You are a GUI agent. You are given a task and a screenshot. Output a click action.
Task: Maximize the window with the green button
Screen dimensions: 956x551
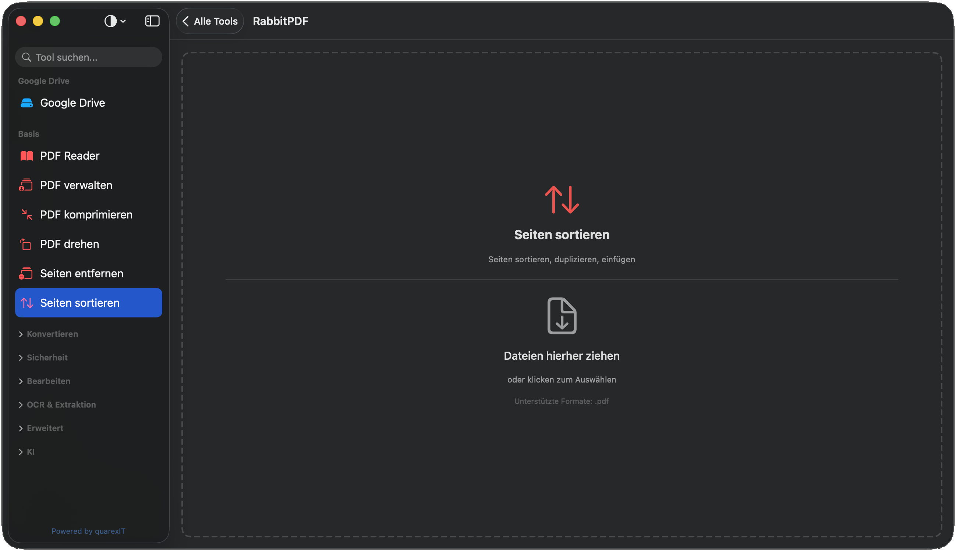tap(55, 21)
